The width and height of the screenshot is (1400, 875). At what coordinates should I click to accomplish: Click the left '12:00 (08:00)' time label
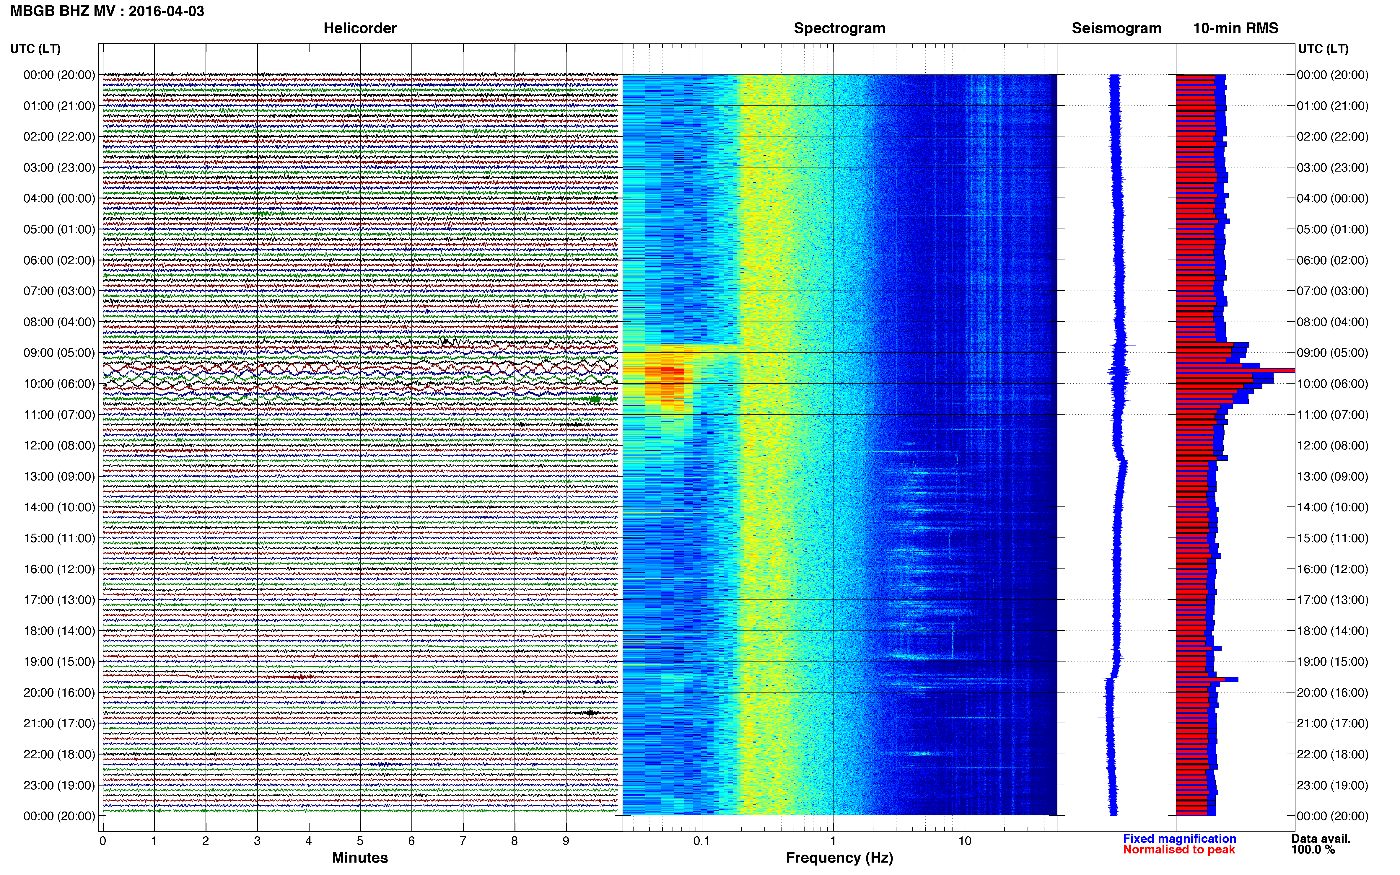59,446
